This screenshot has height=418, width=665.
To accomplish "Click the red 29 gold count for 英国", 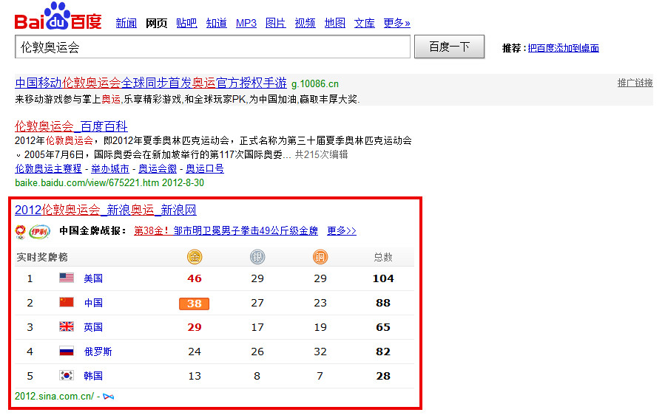I will 195,327.
